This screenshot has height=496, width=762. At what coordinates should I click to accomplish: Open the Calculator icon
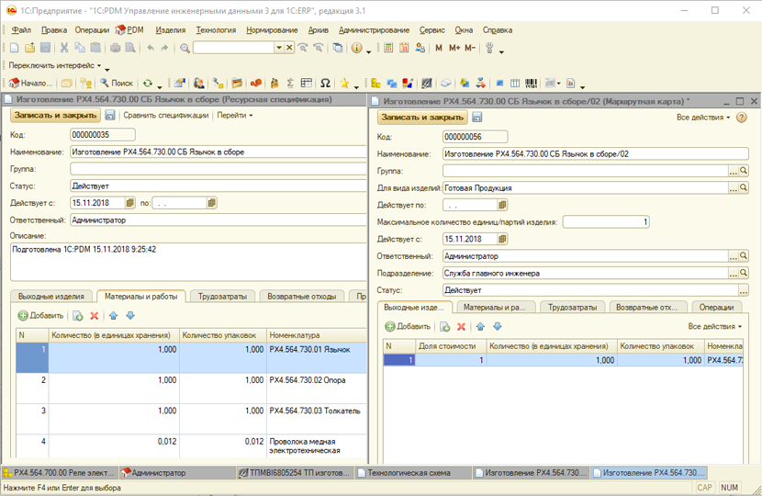click(x=388, y=48)
